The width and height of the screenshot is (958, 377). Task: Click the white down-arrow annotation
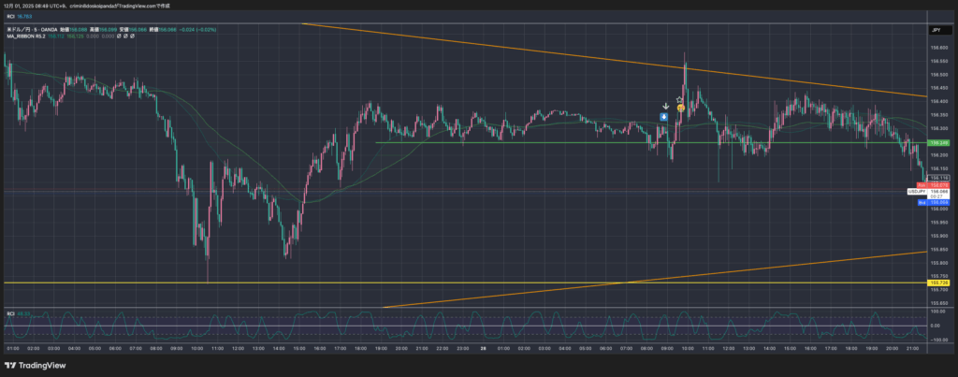[x=664, y=106]
